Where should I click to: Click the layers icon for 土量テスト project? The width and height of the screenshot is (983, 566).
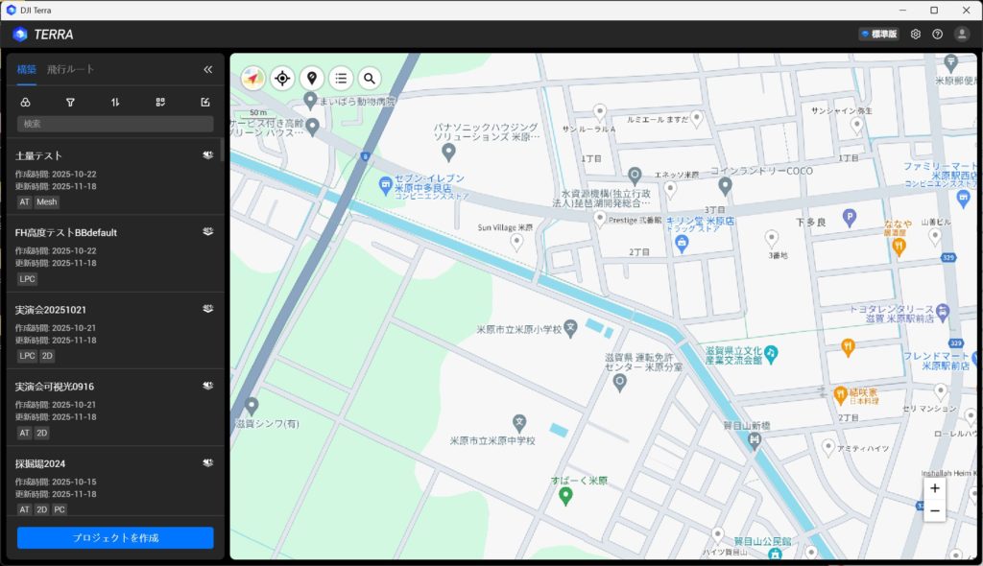coord(207,154)
